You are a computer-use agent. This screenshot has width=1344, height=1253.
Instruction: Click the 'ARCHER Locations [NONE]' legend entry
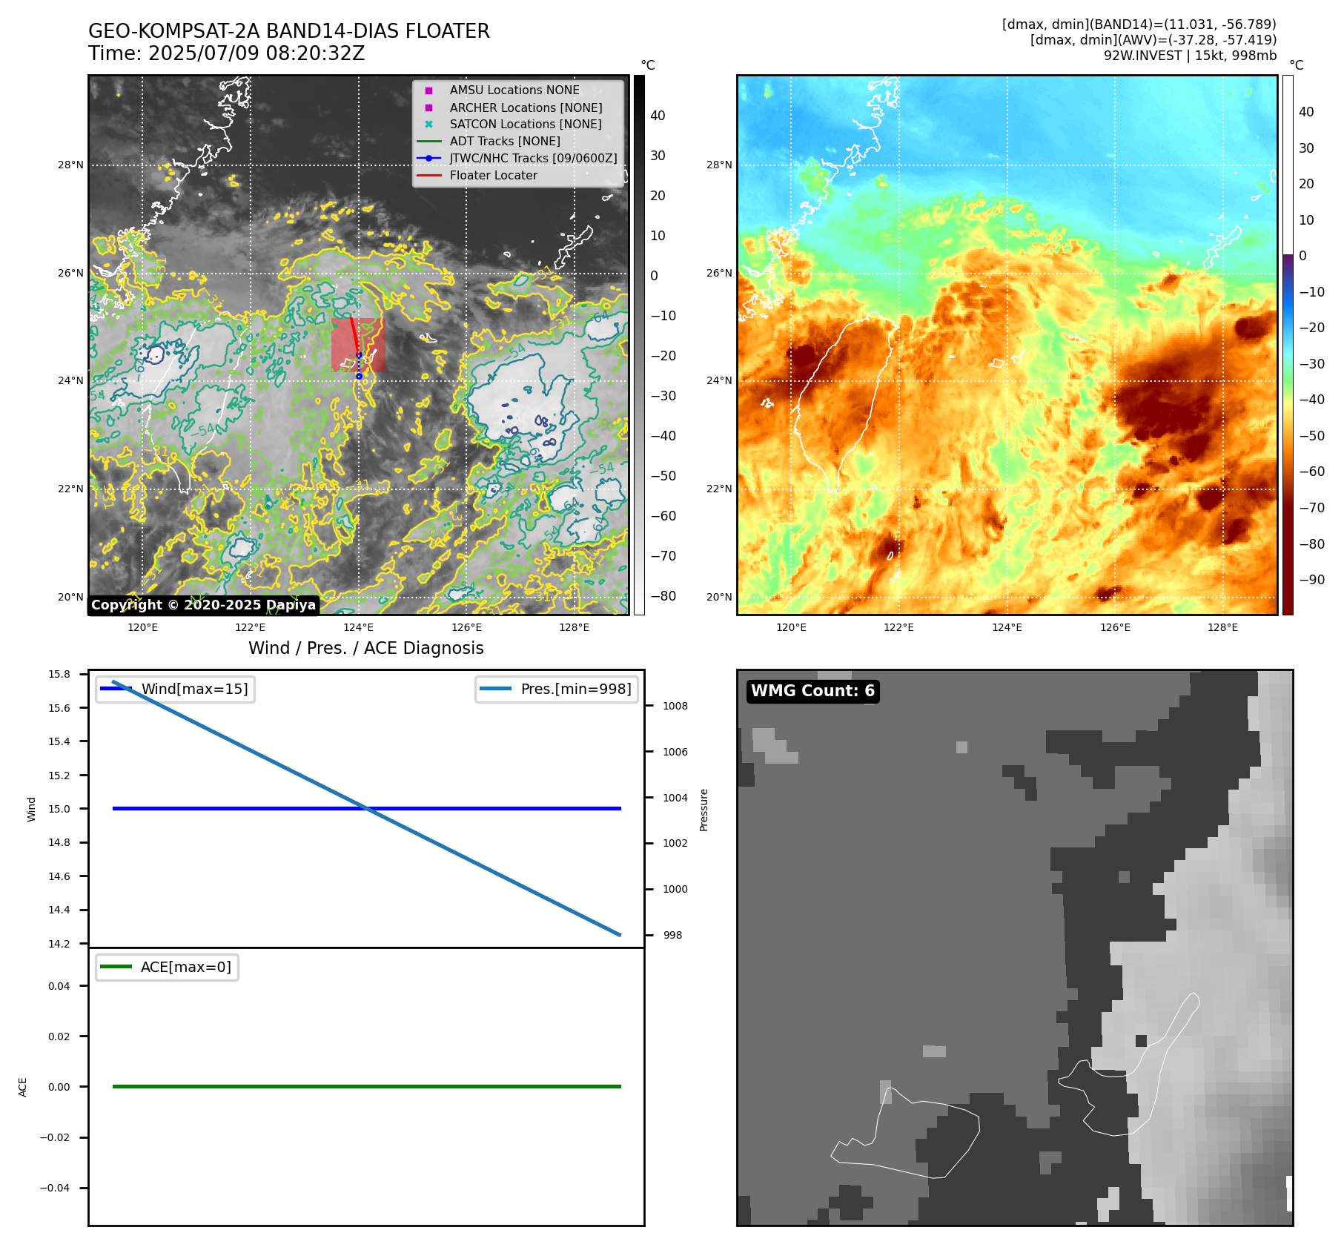click(x=526, y=108)
